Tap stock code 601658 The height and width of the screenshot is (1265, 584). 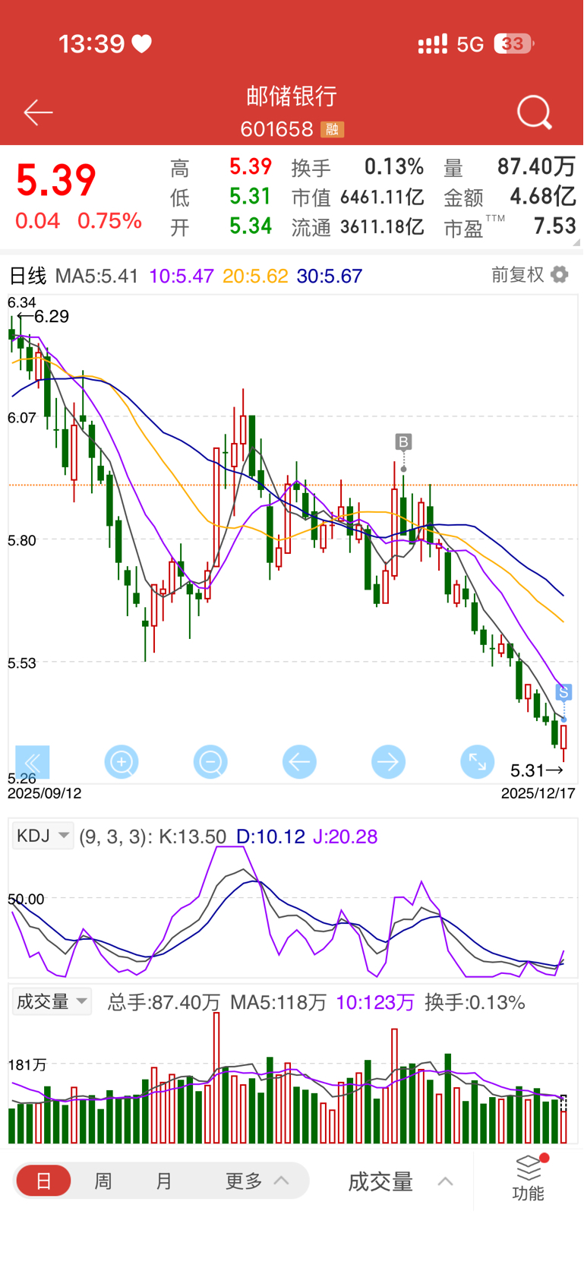point(276,130)
